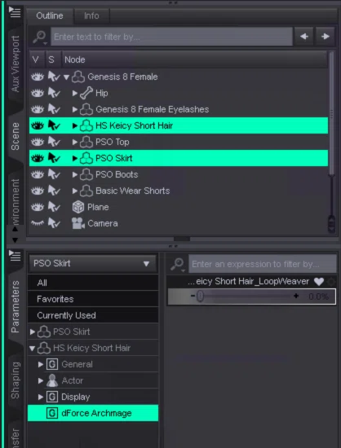Expand the General property group
The image size is (341, 448).
click(x=41, y=364)
